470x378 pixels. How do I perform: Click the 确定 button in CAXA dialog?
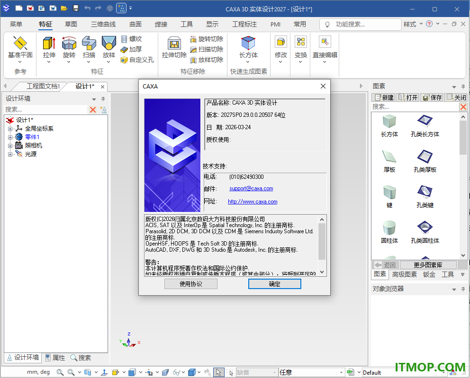275,284
